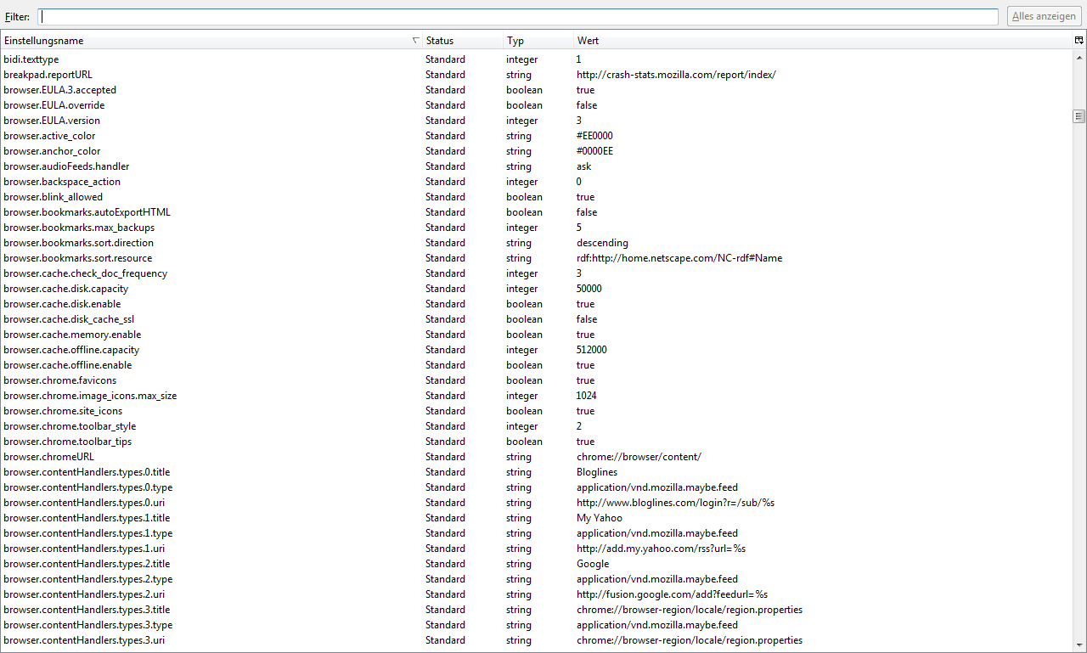This screenshot has height=653, width=1087.
Task: Select browser.contentHandlers.types.2.title row
Action: tap(537, 564)
